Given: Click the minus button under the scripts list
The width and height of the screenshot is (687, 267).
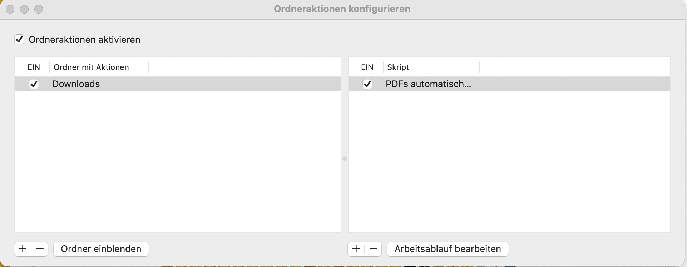Looking at the screenshot, I should click(373, 249).
